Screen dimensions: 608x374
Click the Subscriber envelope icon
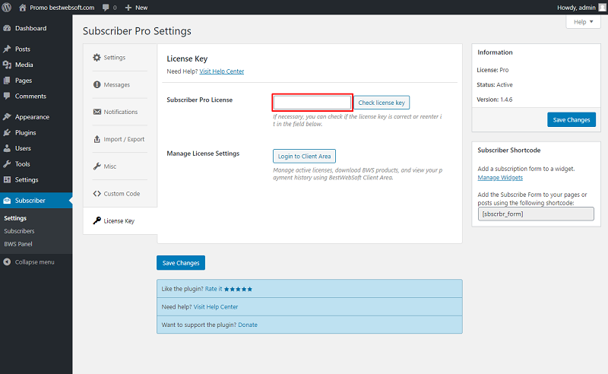[x=7, y=201]
